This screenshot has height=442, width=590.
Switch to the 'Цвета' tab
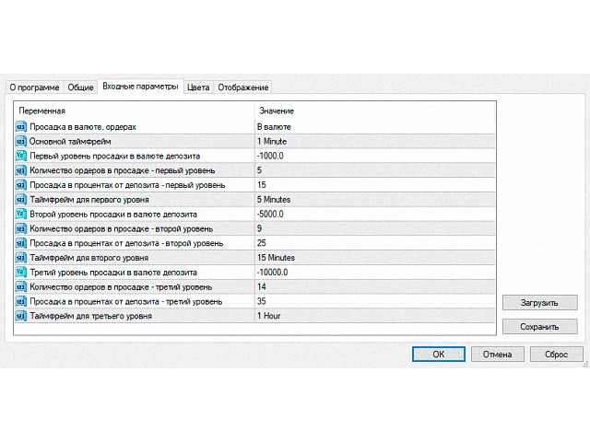click(197, 87)
